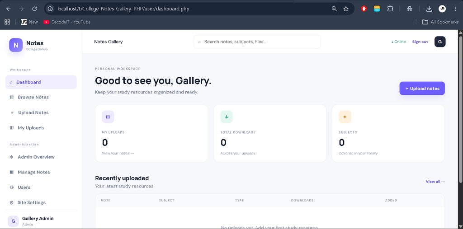
Task: Open the All Bookmarks folder
Action: pyautogui.click(x=440, y=22)
